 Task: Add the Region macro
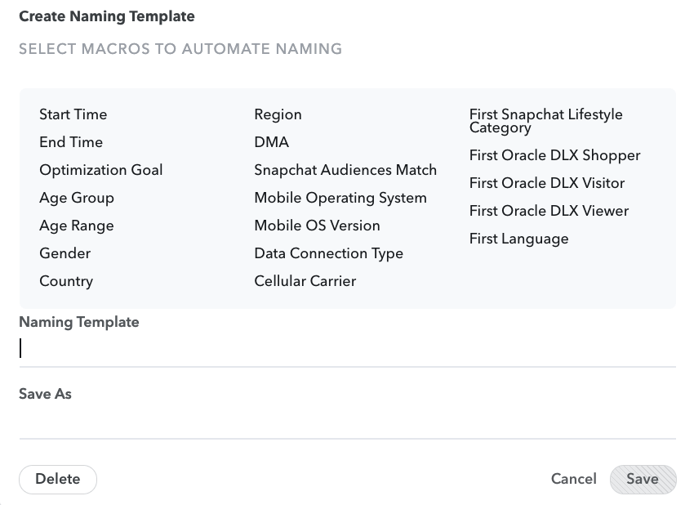(x=278, y=114)
